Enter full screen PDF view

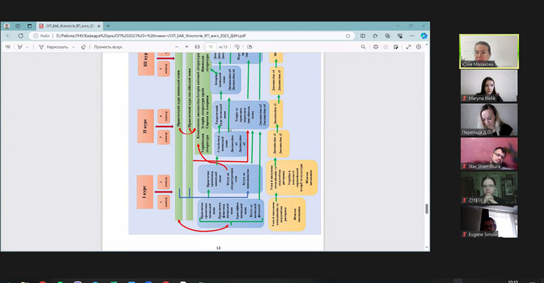(x=409, y=46)
